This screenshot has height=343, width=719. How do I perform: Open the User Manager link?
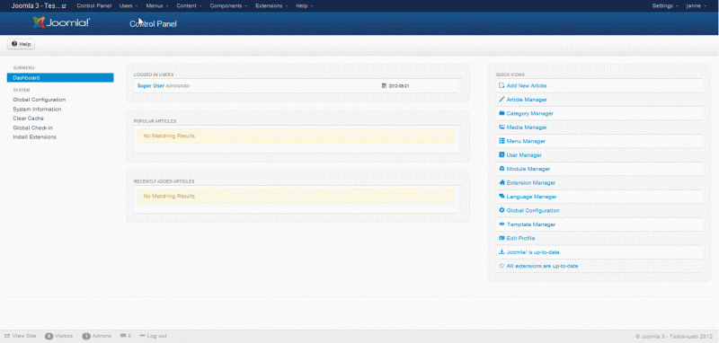click(x=524, y=154)
